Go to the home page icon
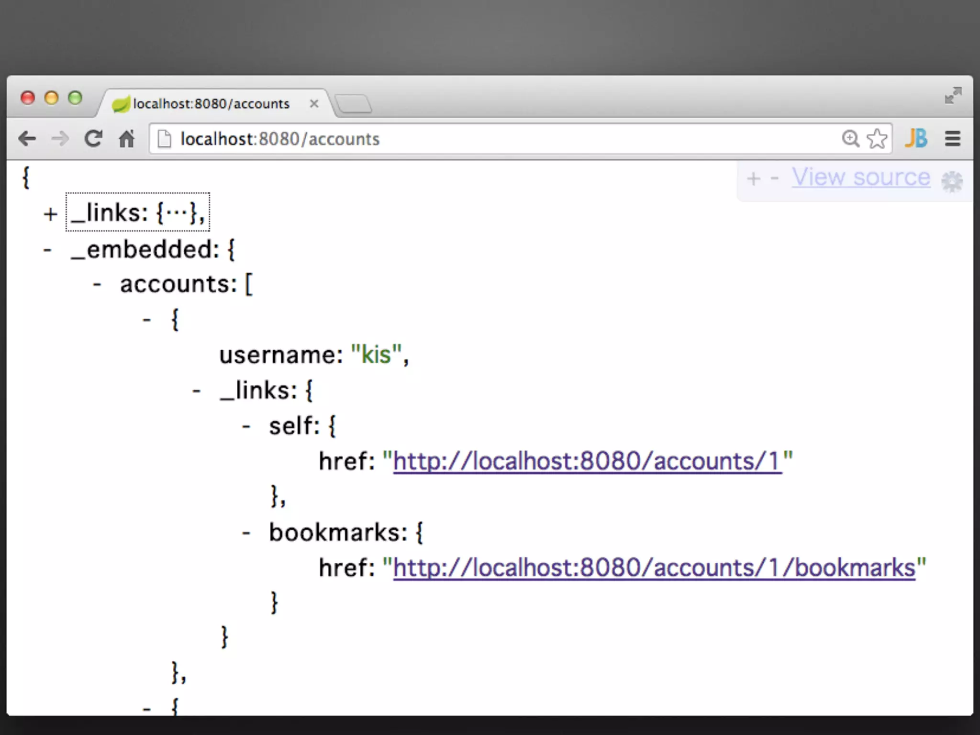This screenshot has height=735, width=980. [127, 139]
